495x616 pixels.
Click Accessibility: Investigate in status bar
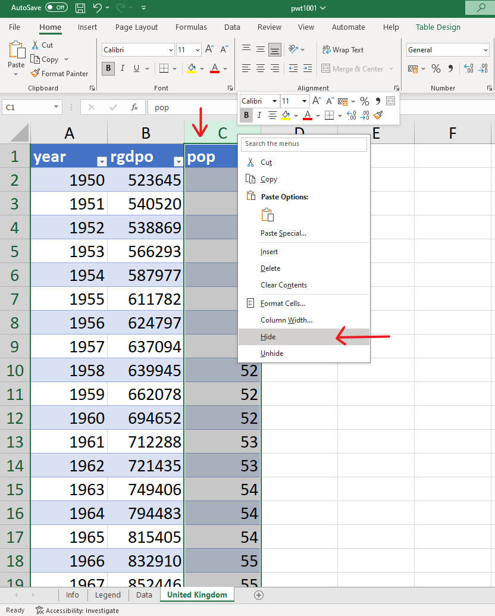(77, 610)
